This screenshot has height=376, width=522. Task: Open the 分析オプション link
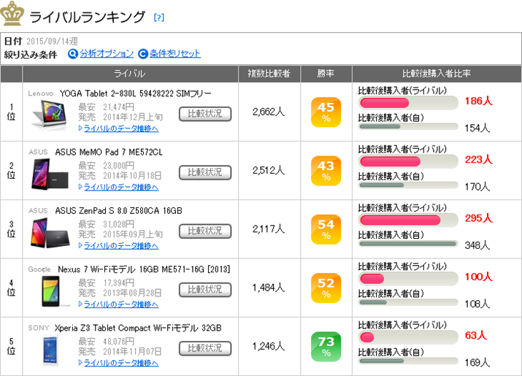(x=107, y=53)
